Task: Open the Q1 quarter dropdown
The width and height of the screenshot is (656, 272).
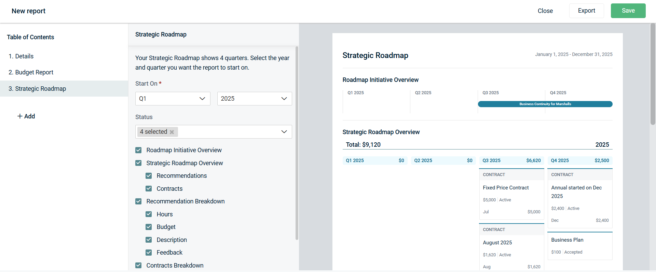Action: click(x=173, y=99)
